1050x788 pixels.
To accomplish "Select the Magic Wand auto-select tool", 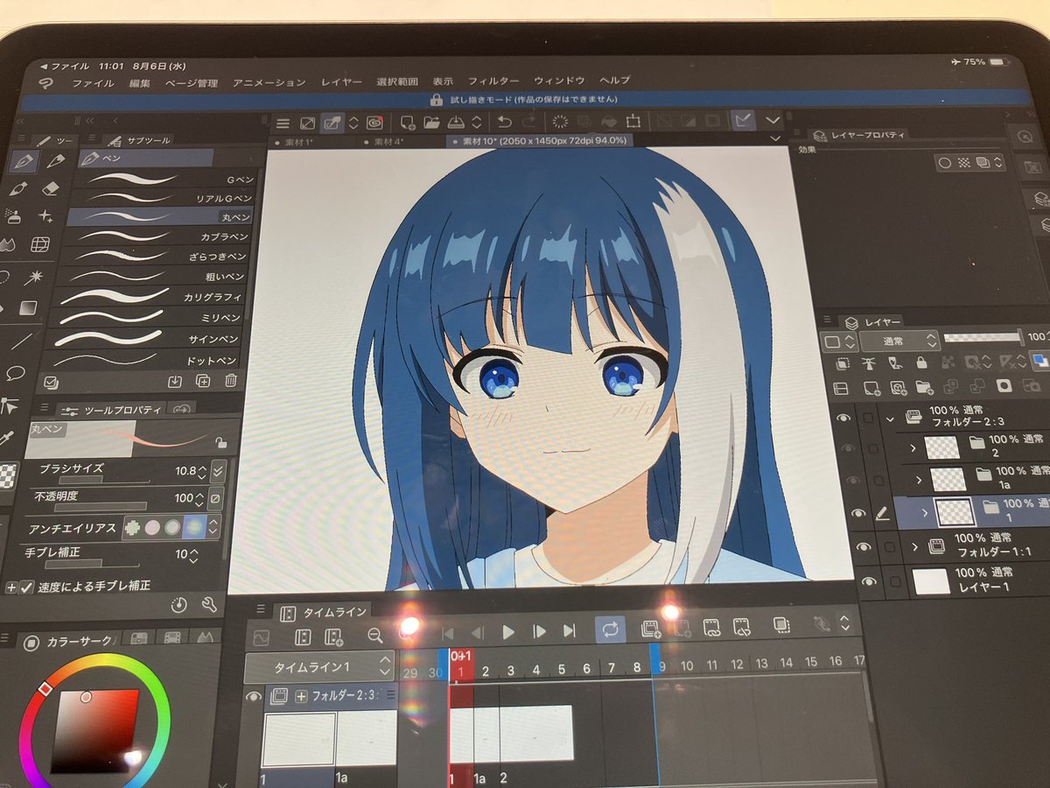I will [35, 276].
